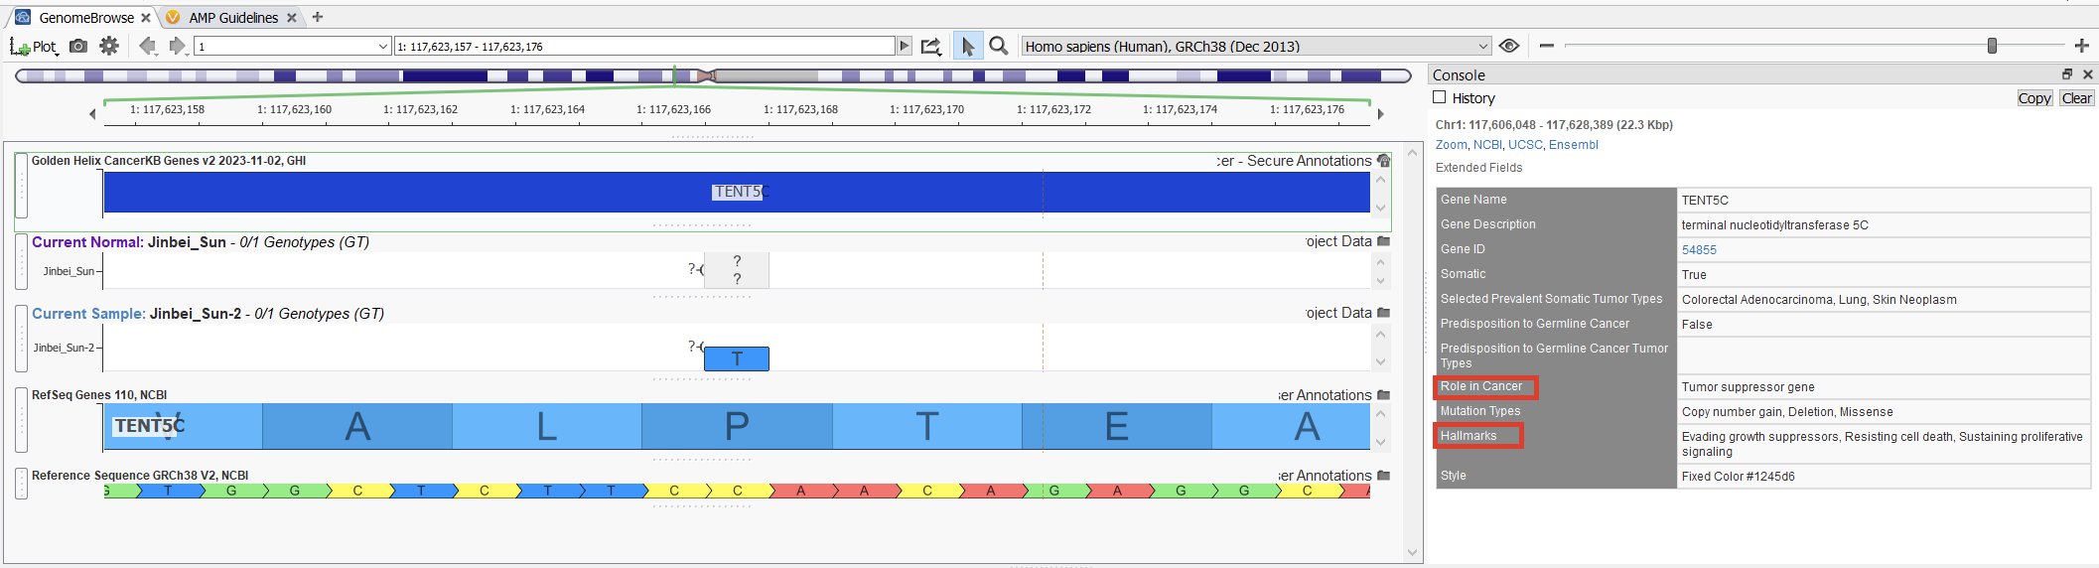2099x568 pixels.
Task: Pan left with ruler left arrow
Action: pos(92,114)
